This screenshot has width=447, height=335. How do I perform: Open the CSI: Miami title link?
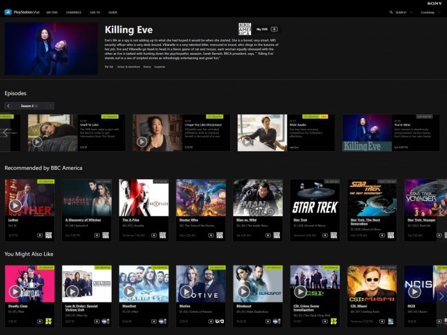(359, 306)
